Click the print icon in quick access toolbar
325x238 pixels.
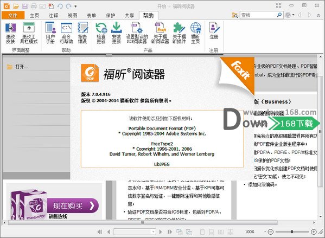click(x=34, y=6)
